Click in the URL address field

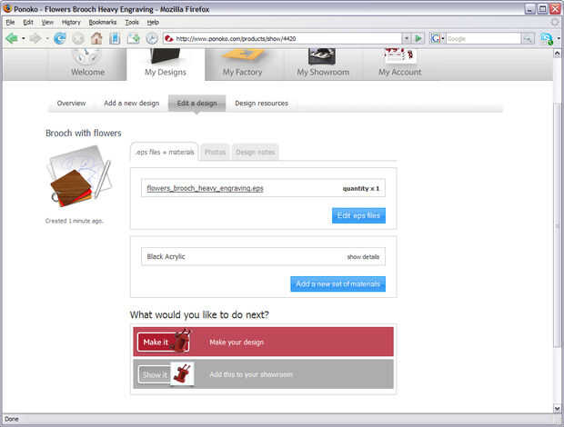click(x=287, y=38)
